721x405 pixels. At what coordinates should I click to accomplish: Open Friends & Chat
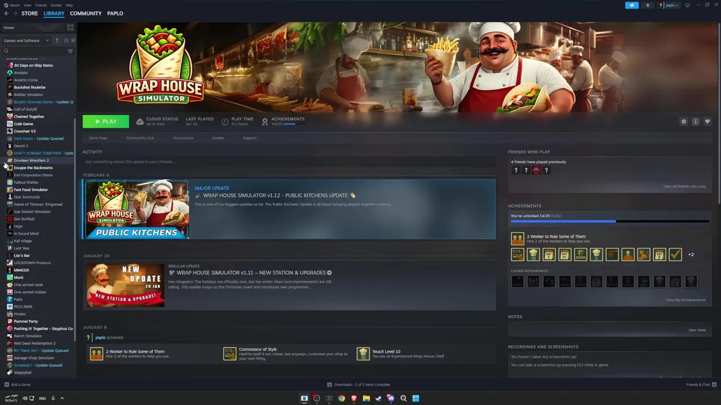tap(701, 385)
